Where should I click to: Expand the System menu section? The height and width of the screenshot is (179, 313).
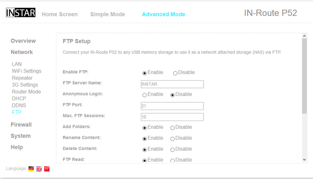pos(21,136)
